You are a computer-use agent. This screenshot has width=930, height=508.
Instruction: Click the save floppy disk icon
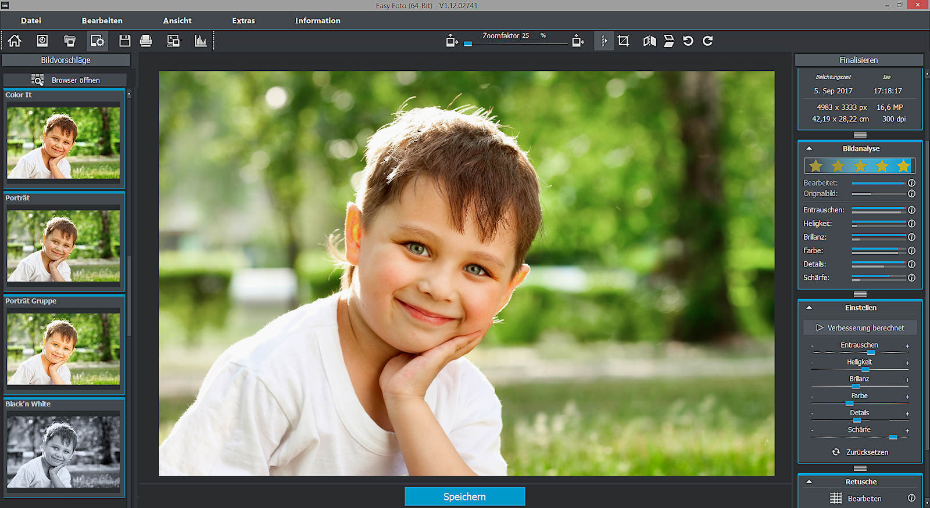(x=124, y=41)
